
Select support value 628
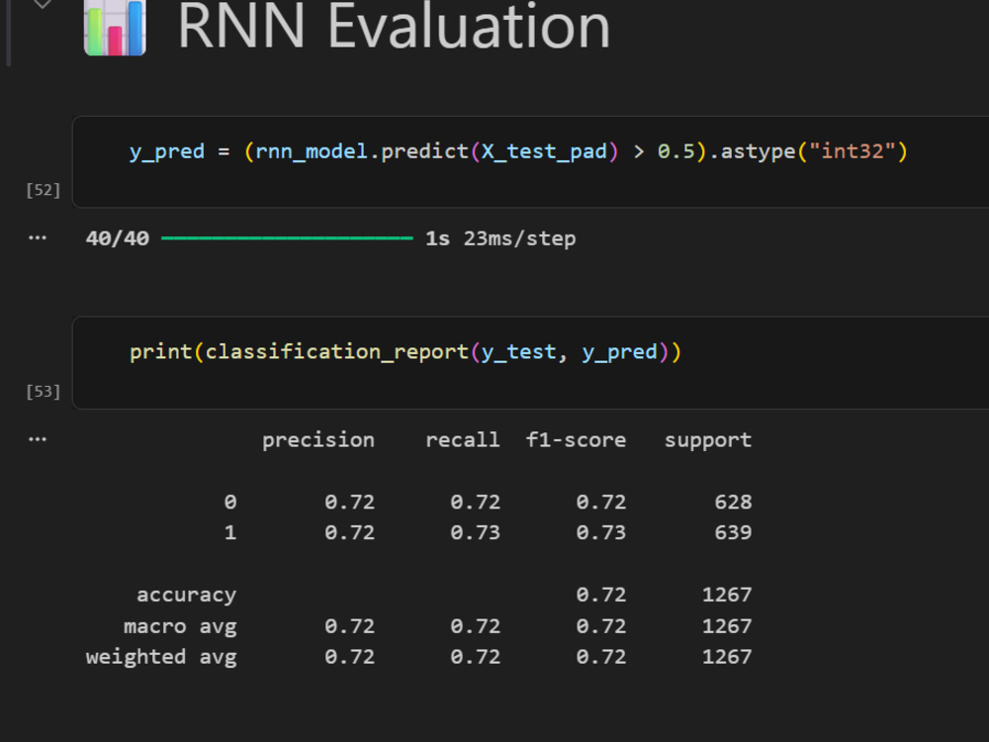point(733,502)
